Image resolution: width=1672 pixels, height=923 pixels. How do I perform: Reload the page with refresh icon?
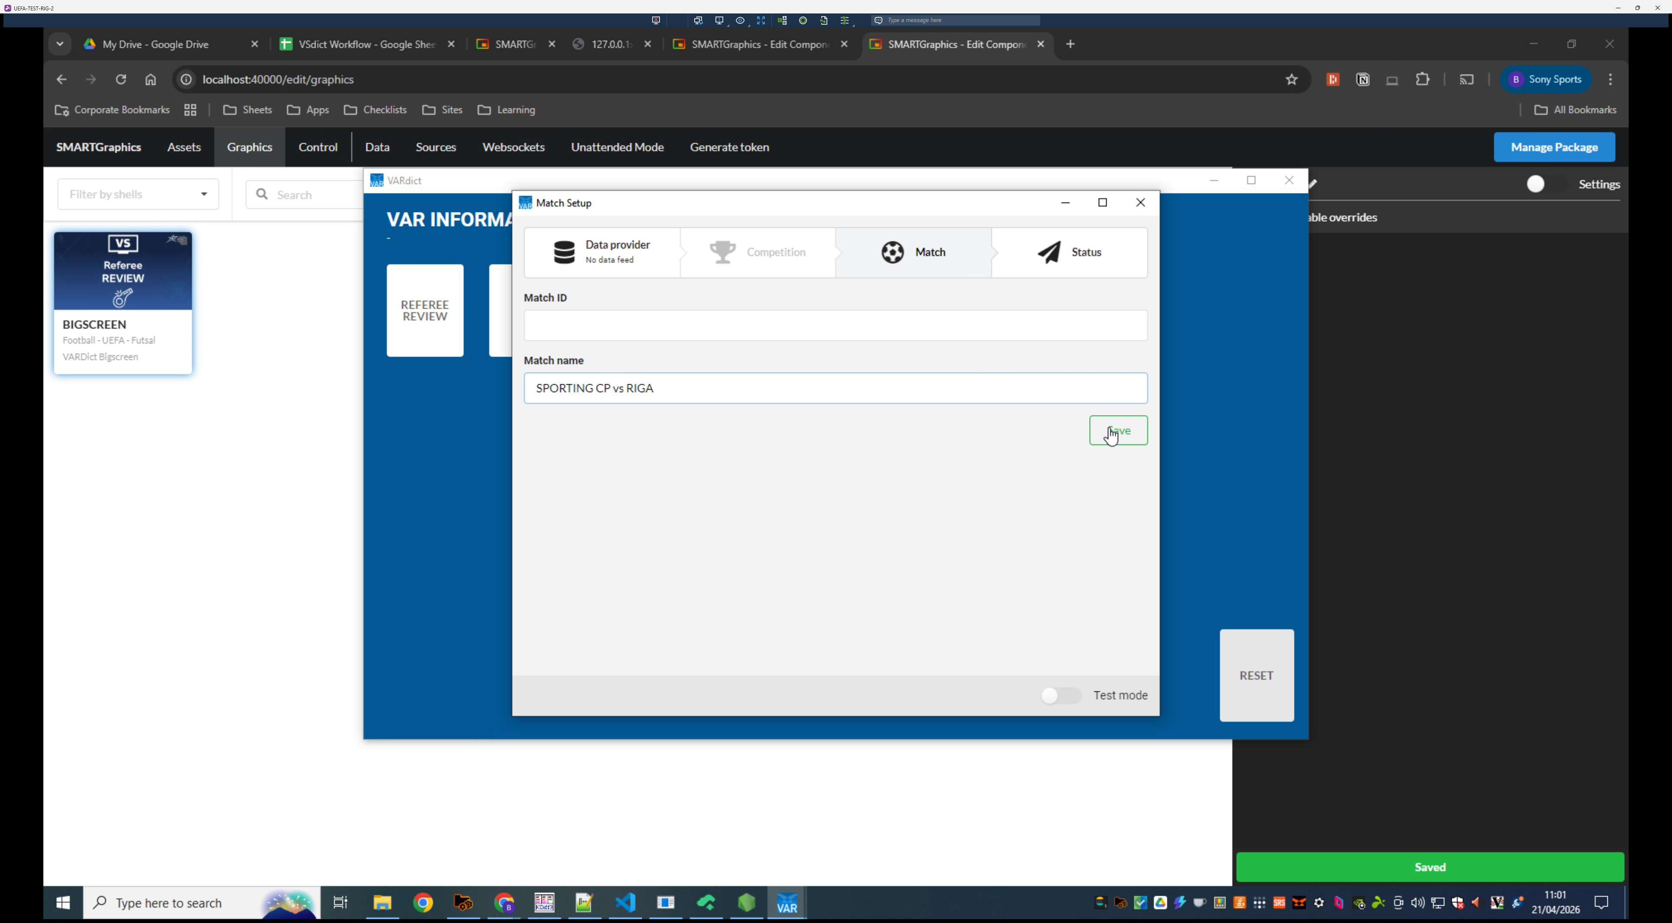tap(121, 79)
